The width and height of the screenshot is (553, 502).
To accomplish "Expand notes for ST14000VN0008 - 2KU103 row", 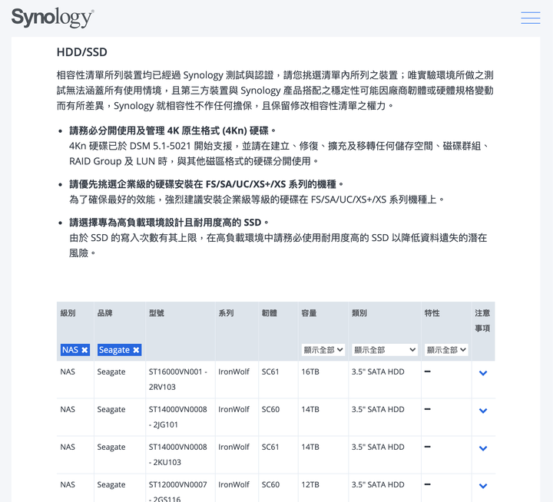I will coord(483,448).
